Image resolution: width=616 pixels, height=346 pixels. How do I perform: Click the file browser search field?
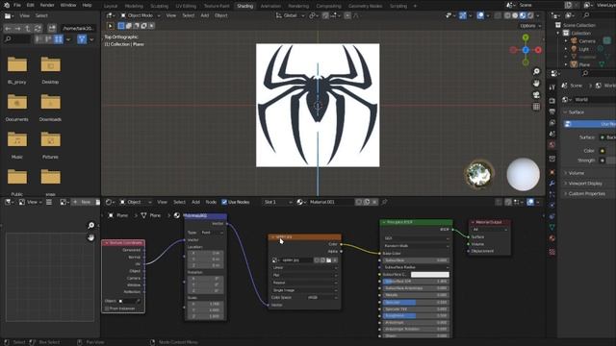tap(17, 39)
